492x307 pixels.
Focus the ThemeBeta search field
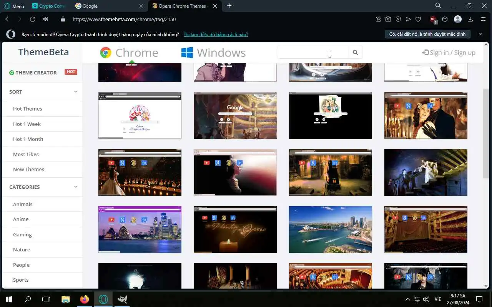[x=312, y=53]
